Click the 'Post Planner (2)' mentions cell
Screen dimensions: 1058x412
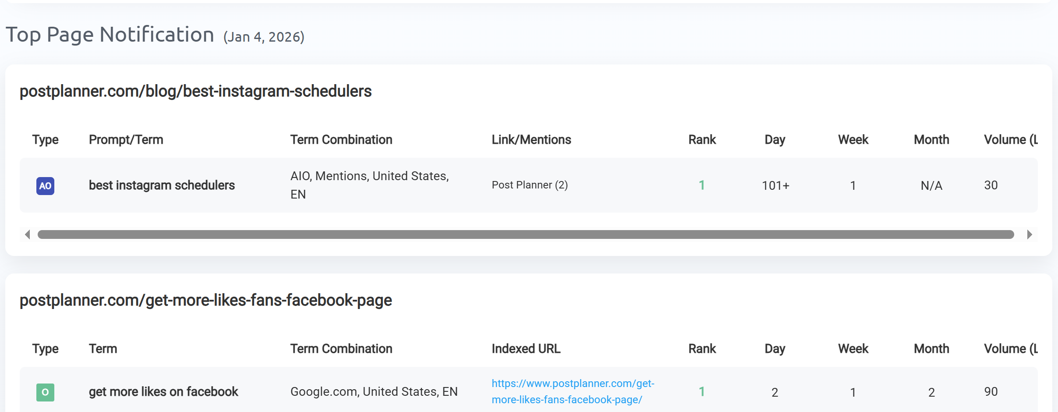pos(530,185)
